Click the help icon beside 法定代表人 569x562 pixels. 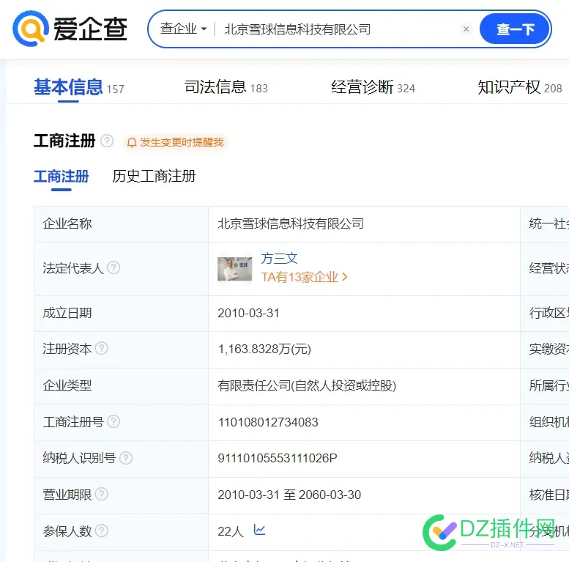coord(114,268)
